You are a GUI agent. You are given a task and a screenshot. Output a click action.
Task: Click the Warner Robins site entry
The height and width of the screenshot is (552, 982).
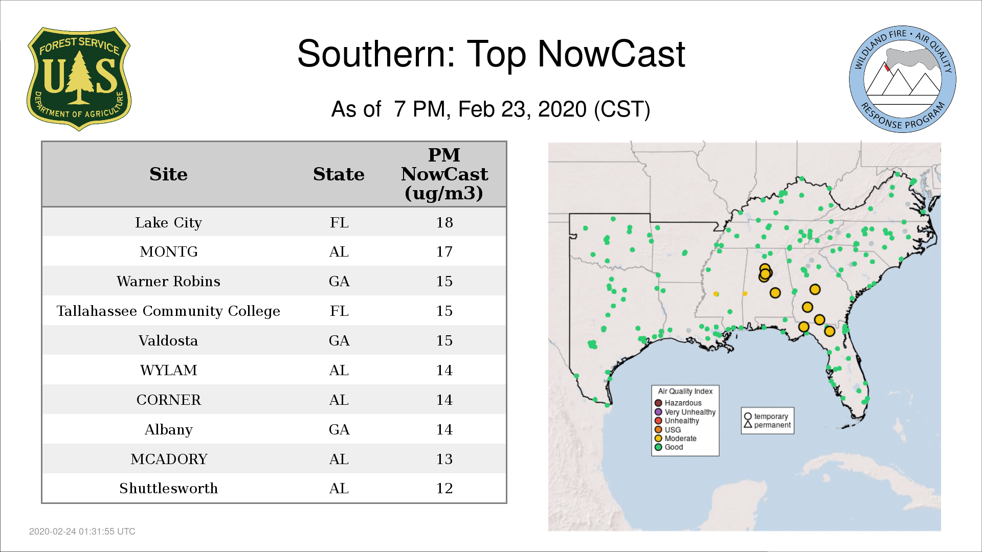168,281
